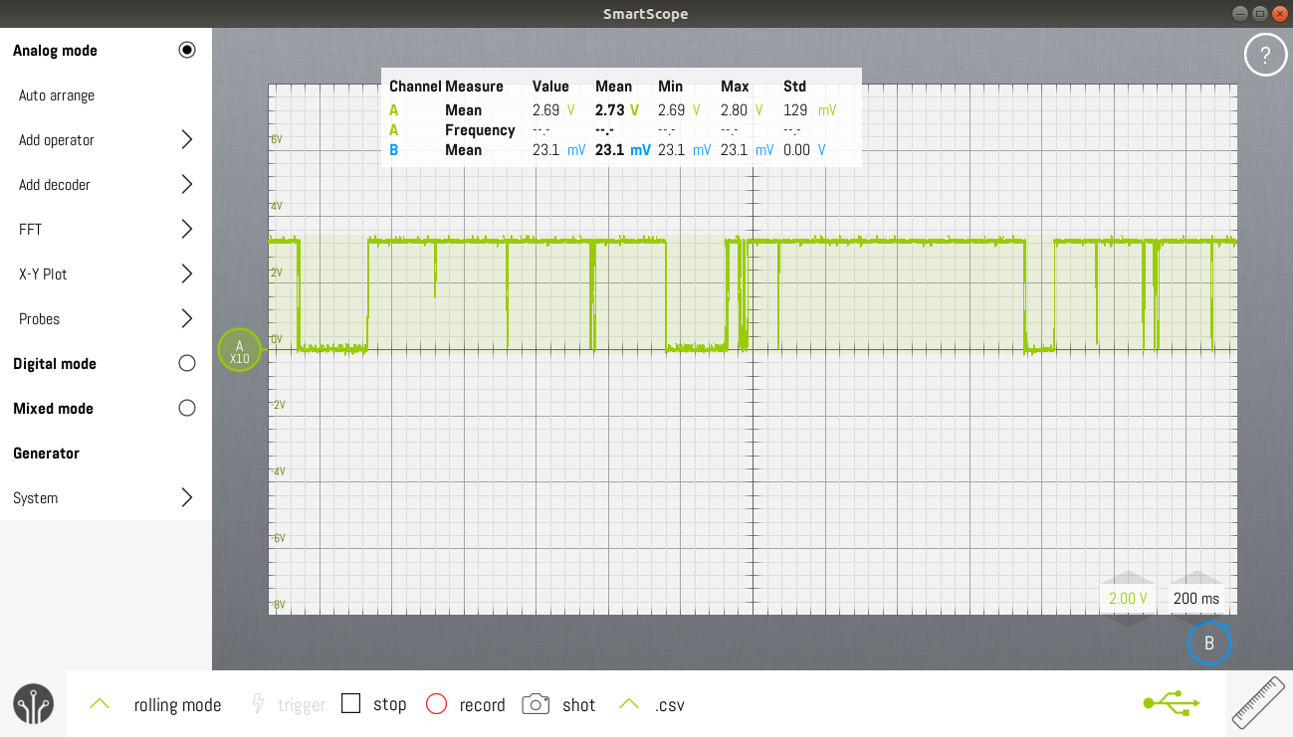Click the bold 2.73 V mean value
Image resolution: width=1293 pixels, height=737 pixels.
(x=617, y=110)
